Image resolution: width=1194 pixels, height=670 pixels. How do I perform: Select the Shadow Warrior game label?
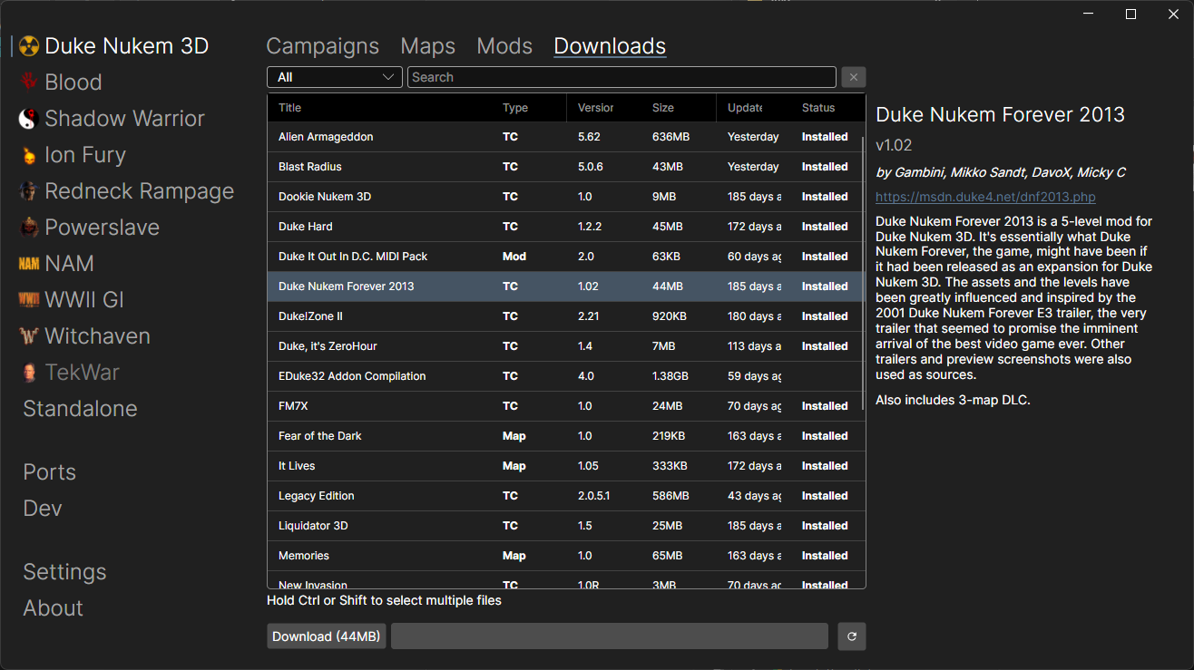124,119
